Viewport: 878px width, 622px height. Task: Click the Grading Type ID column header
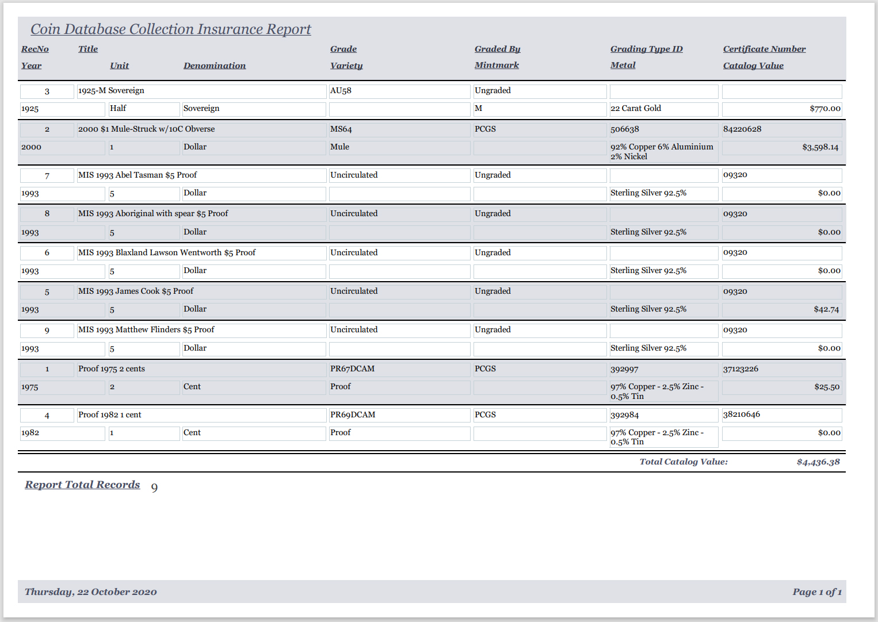click(x=647, y=49)
